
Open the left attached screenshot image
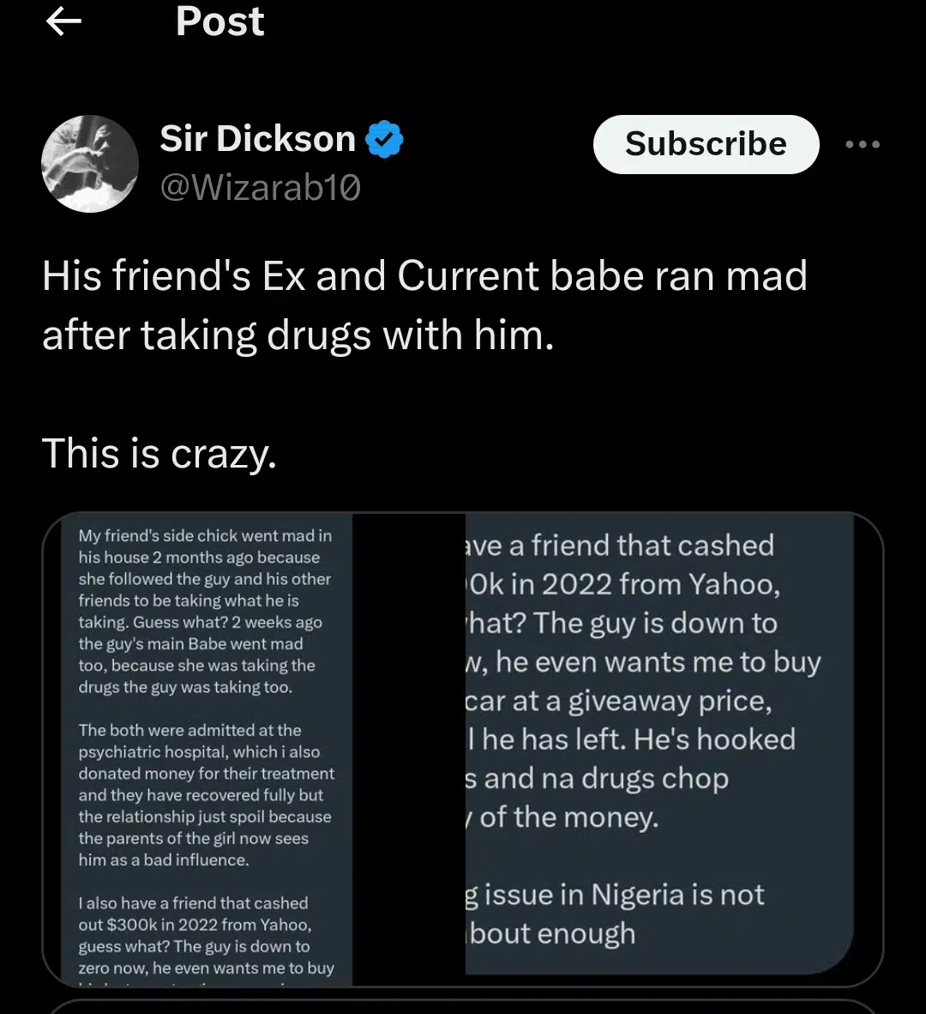pos(206,748)
